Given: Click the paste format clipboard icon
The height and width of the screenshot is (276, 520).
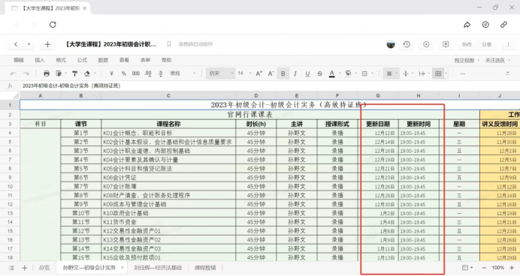Looking at the screenshot, I should 59,73.
